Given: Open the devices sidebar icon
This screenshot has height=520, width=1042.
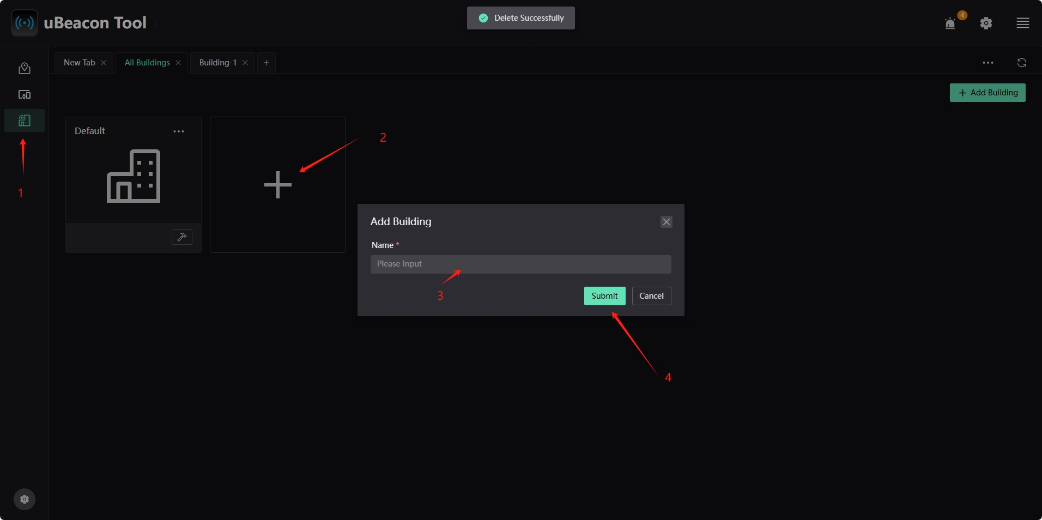Looking at the screenshot, I should 25,94.
